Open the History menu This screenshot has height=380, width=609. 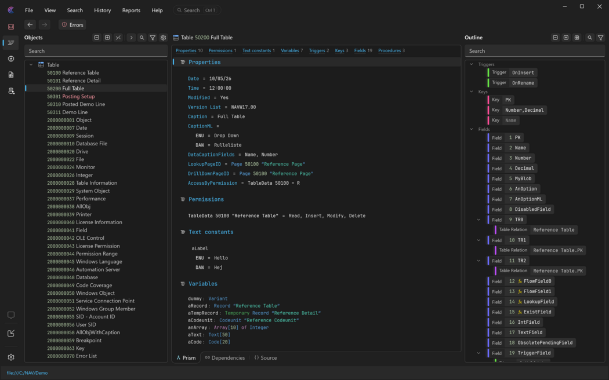pos(103,10)
